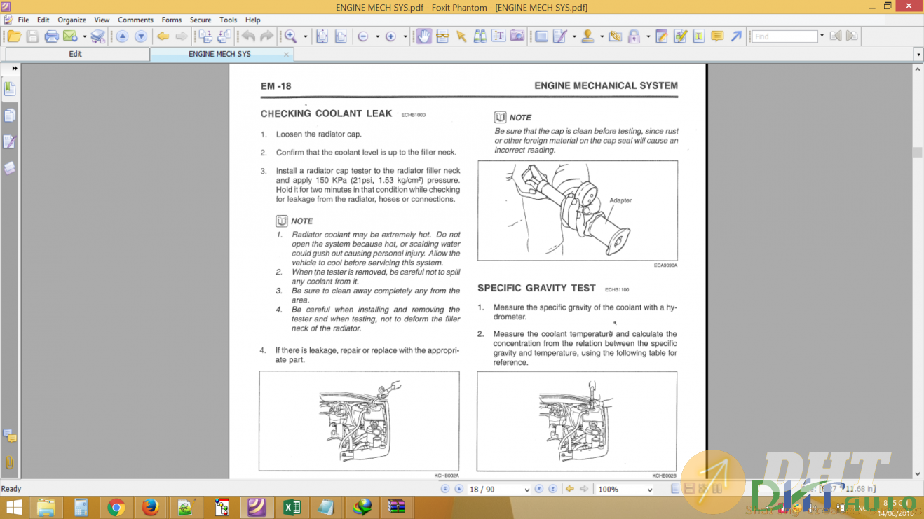
Task: Select the Rectangle drawing tool
Action: tap(541, 36)
